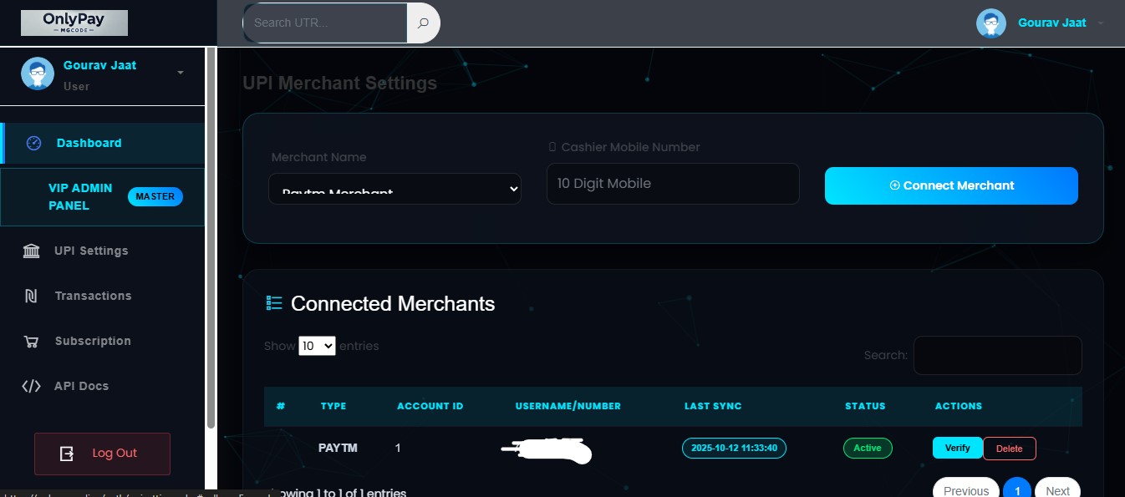Click the top-right user avatar

(x=990, y=23)
